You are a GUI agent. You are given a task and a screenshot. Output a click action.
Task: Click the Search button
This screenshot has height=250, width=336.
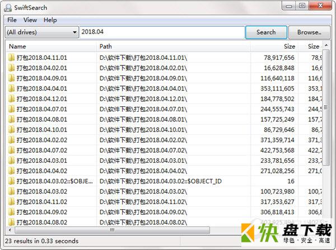(x=266, y=32)
